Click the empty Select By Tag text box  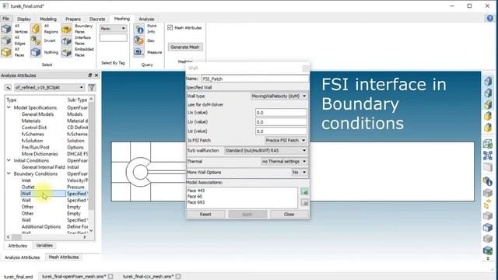pyautogui.click(x=113, y=38)
